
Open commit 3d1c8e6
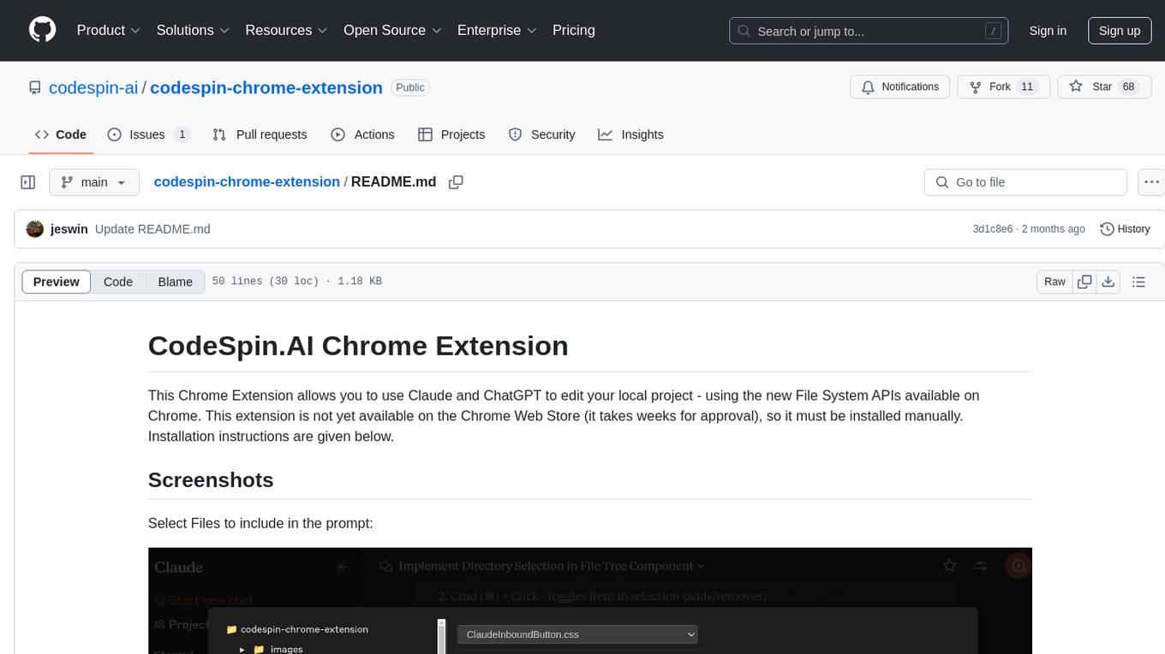(992, 229)
